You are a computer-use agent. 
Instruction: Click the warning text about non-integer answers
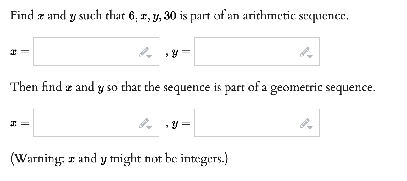[119, 158]
